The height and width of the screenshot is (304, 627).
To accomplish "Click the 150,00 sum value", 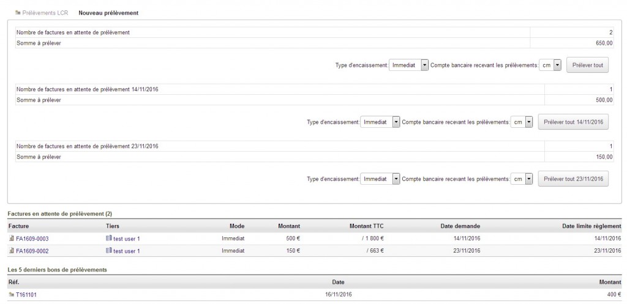I will (604, 157).
